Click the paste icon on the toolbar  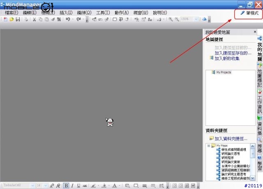point(47,19)
